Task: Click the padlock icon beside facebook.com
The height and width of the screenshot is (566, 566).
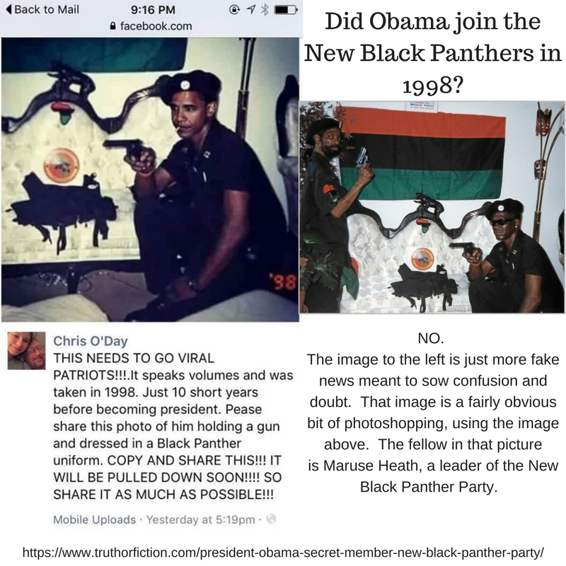Action: pyautogui.click(x=113, y=26)
